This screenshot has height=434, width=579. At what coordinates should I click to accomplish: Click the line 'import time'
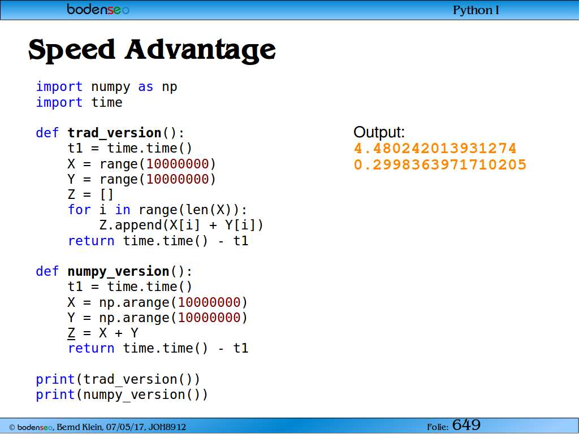coord(79,102)
